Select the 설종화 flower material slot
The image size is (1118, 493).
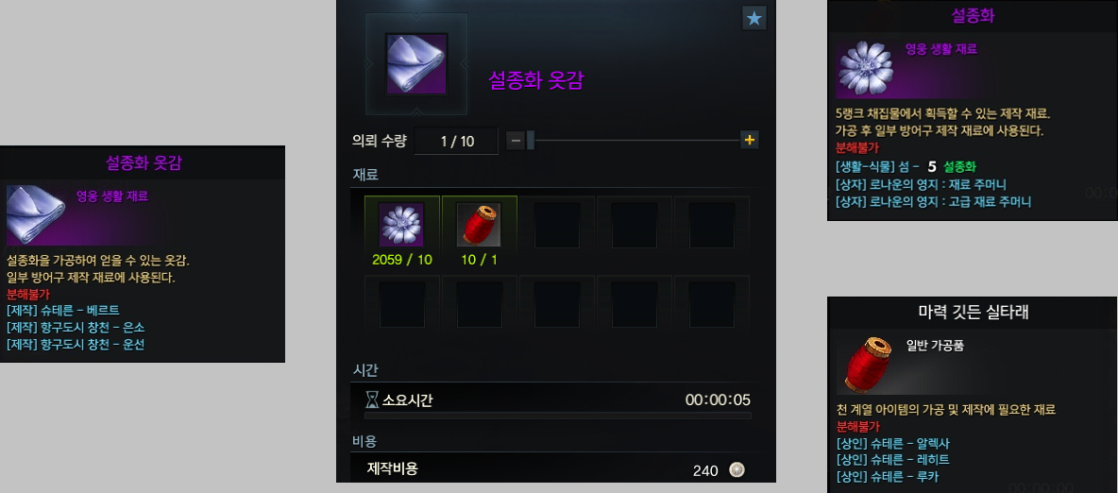(x=402, y=224)
